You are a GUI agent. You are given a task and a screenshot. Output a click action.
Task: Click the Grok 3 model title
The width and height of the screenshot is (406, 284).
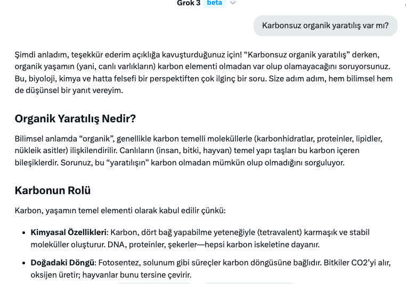[189, 3]
